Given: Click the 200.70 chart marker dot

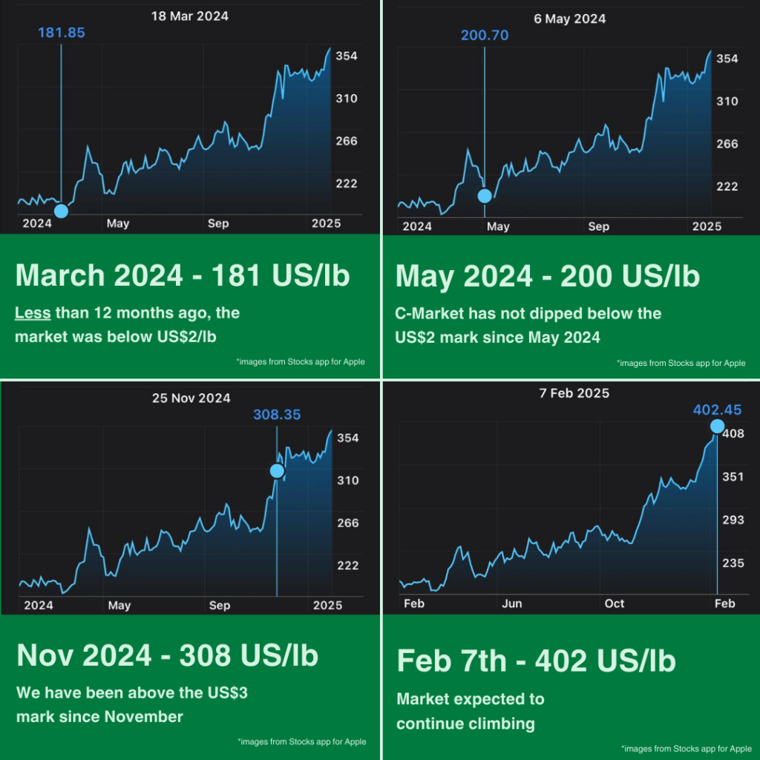Looking at the screenshot, I should (x=485, y=196).
